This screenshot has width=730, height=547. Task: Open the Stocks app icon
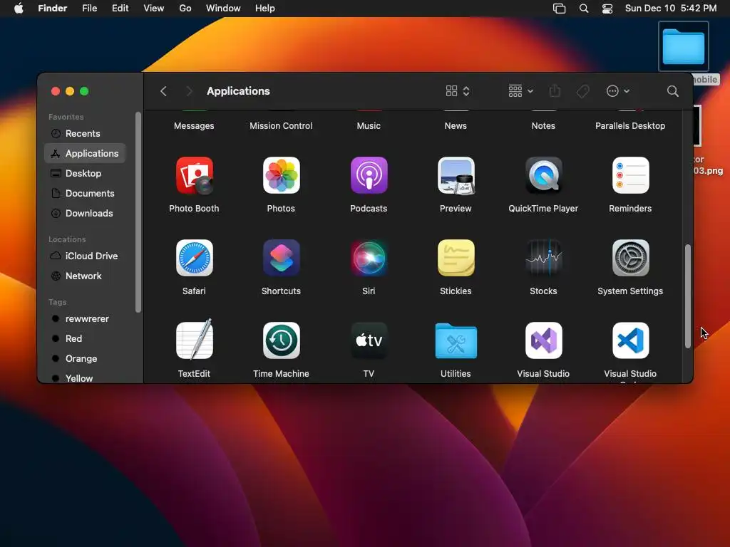click(x=543, y=258)
